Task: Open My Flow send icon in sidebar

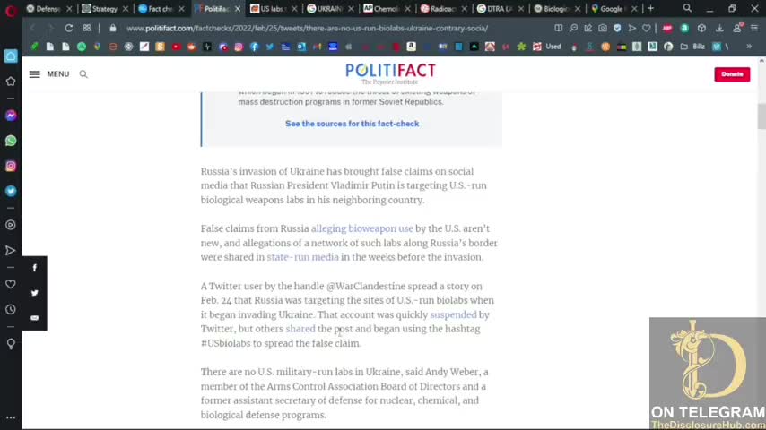Action: point(11,251)
